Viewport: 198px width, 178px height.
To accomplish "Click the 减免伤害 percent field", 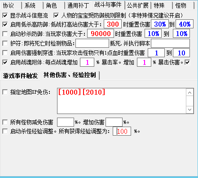I will 66,122.
